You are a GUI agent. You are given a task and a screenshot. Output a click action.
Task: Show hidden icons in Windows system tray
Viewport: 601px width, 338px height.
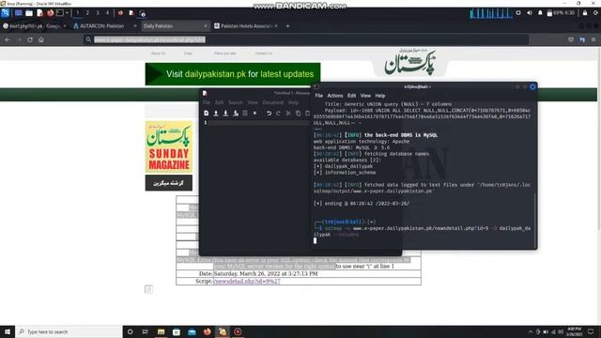pyautogui.click(x=531, y=331)
